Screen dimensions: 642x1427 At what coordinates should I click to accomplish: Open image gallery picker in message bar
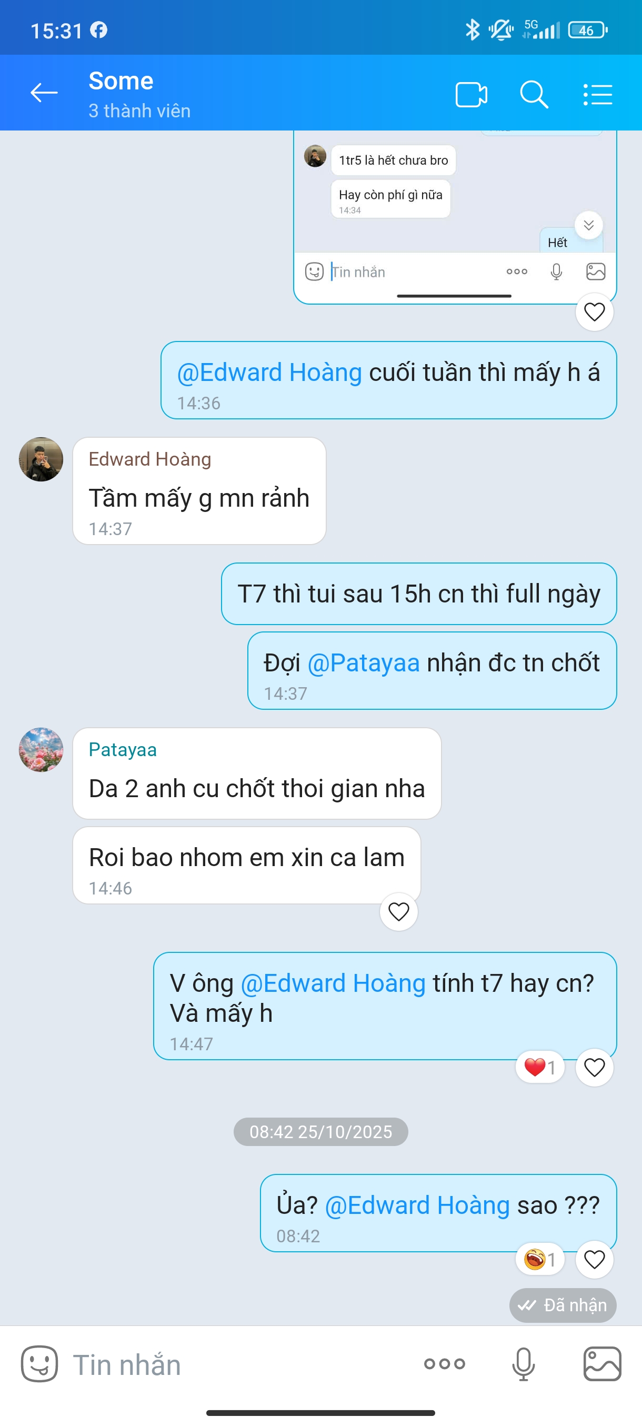[602, 1364]
